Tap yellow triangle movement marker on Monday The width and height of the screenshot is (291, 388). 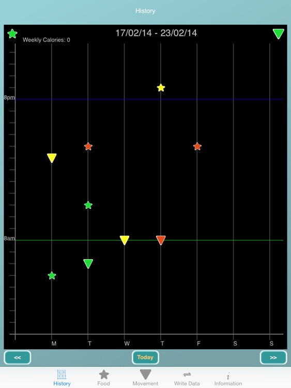click(x=52, y=158)
